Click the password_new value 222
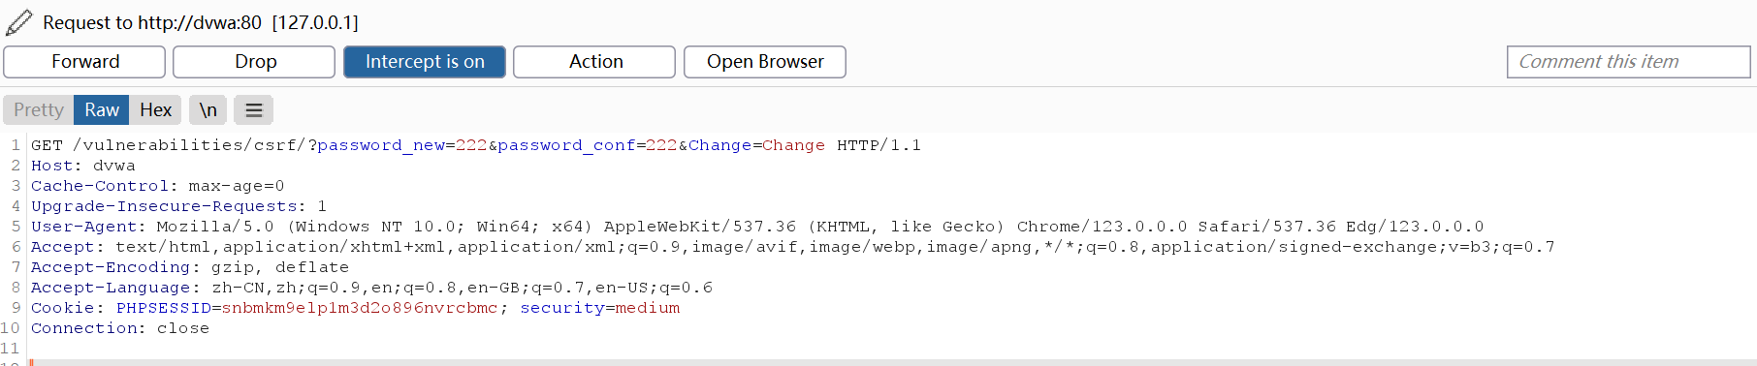This screenshot has height=366, width=1757. (471, 145)
